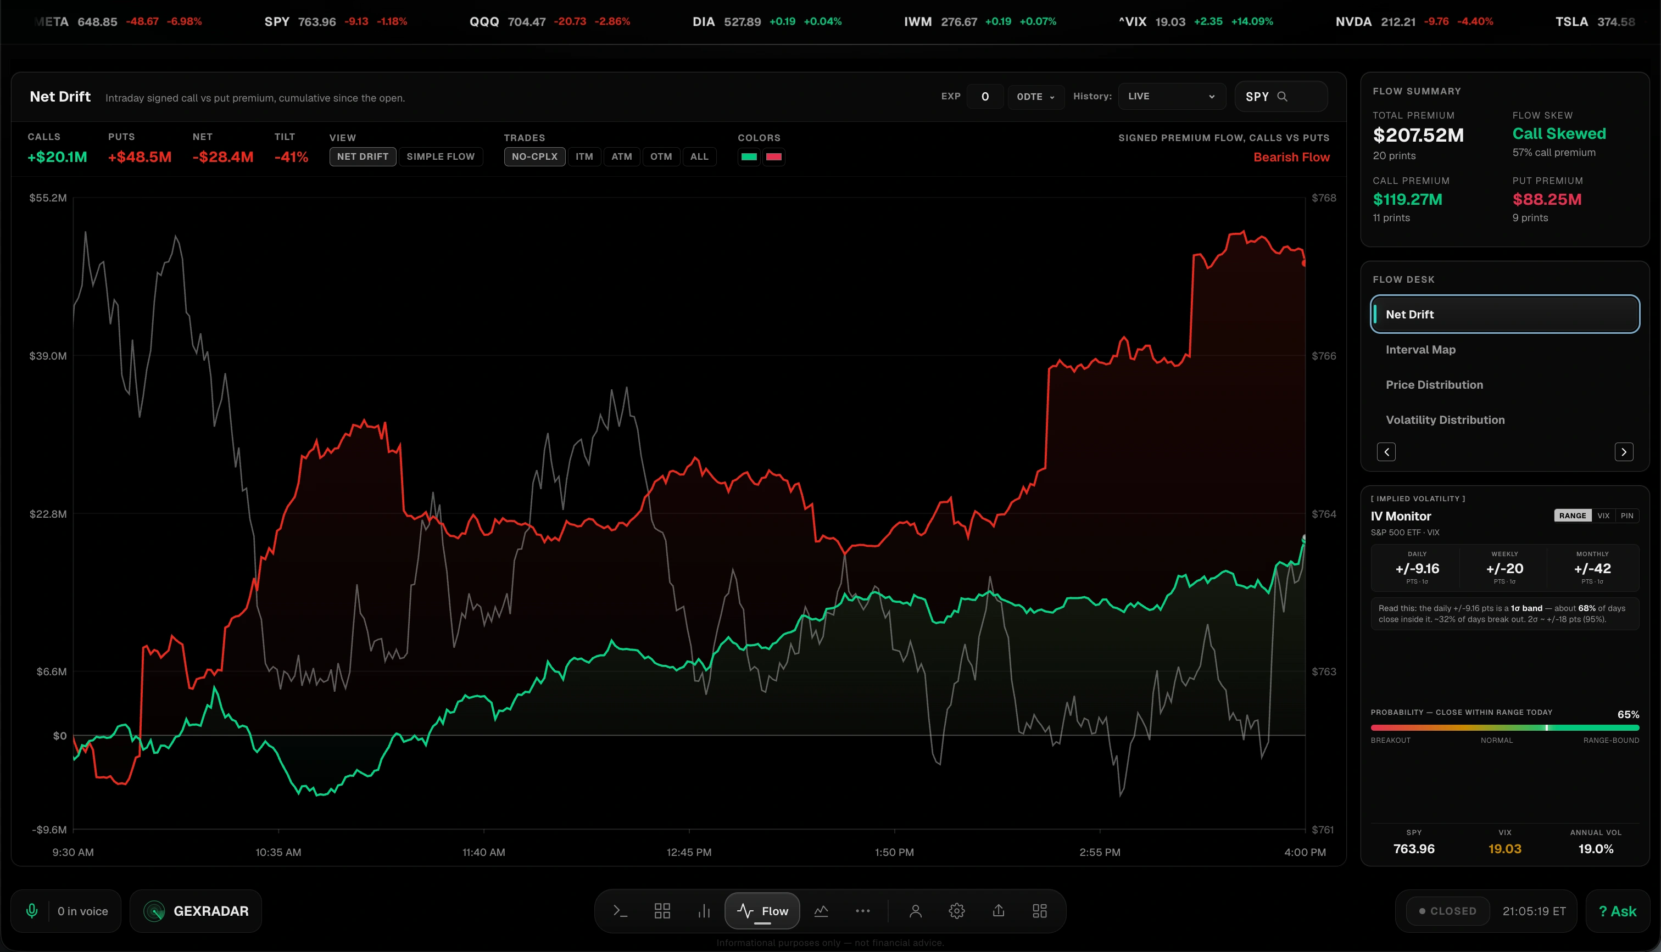Open the 0DTE expiration dropdown
This screenshot has width=1661, height=952.
tap(1036, 97)
